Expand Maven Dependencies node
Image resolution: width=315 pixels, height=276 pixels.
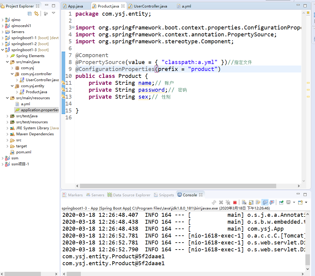7,134
